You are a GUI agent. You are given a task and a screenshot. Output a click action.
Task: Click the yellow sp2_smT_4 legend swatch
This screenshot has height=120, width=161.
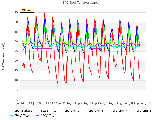click(109, 111)
